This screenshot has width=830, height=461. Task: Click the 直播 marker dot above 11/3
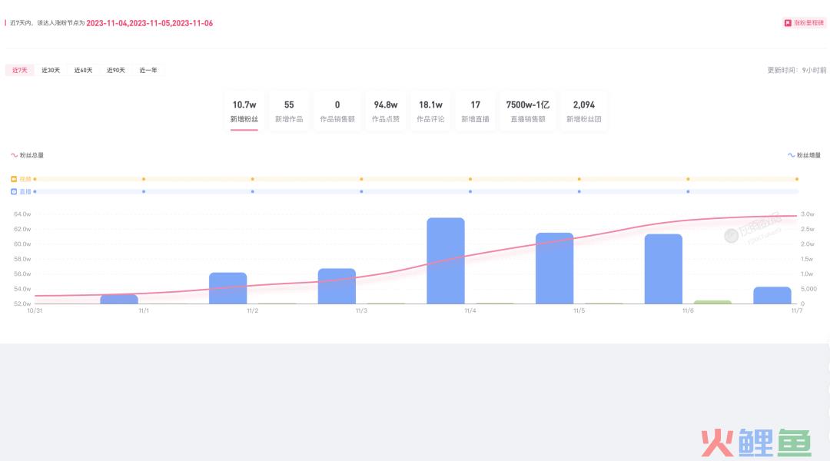click(361, 191)
